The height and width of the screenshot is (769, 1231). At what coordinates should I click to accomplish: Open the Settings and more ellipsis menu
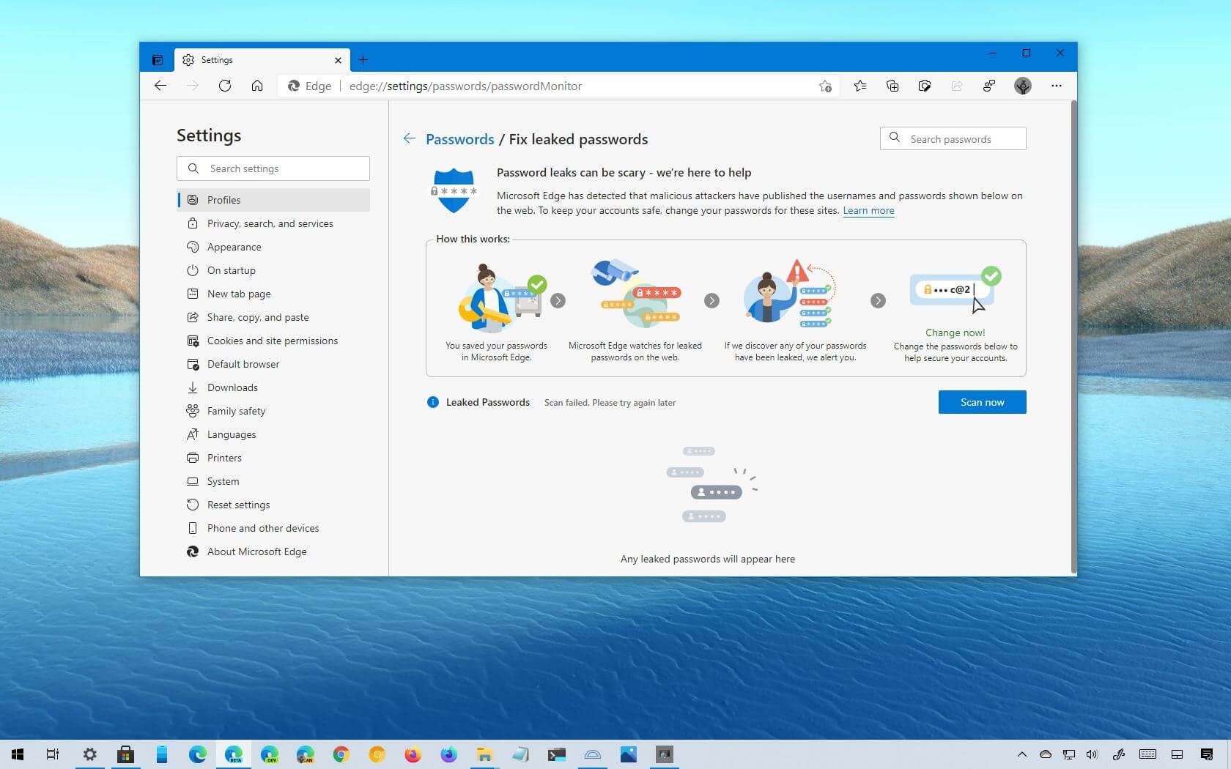tap(1056, 86)
